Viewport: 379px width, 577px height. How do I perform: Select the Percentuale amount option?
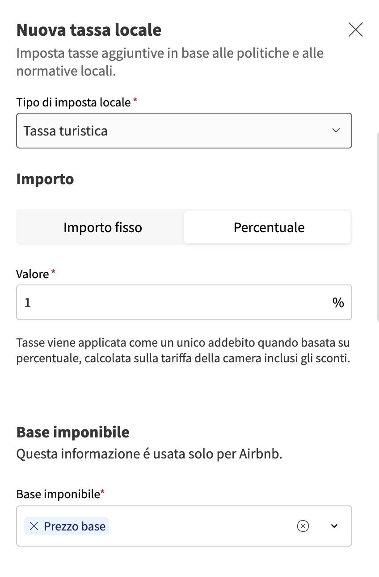pos(269,227)
